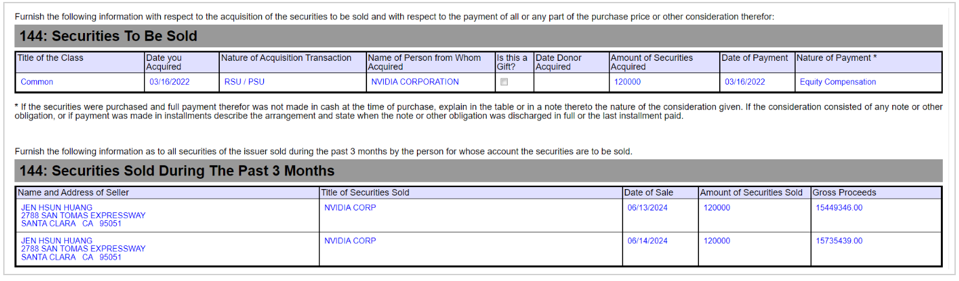Click the 06/14/2024 date of sale
959x281 pixels.
[x=647, y=241]
